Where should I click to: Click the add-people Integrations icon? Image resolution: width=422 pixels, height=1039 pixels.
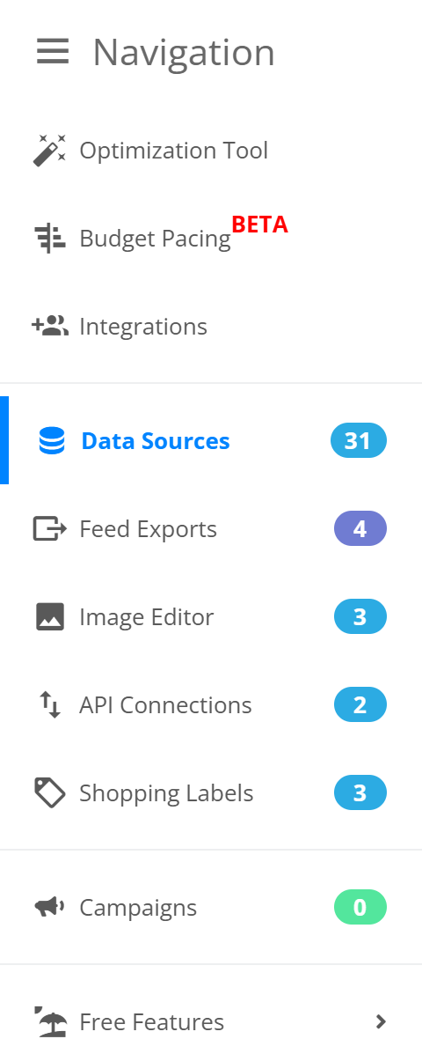49,326
